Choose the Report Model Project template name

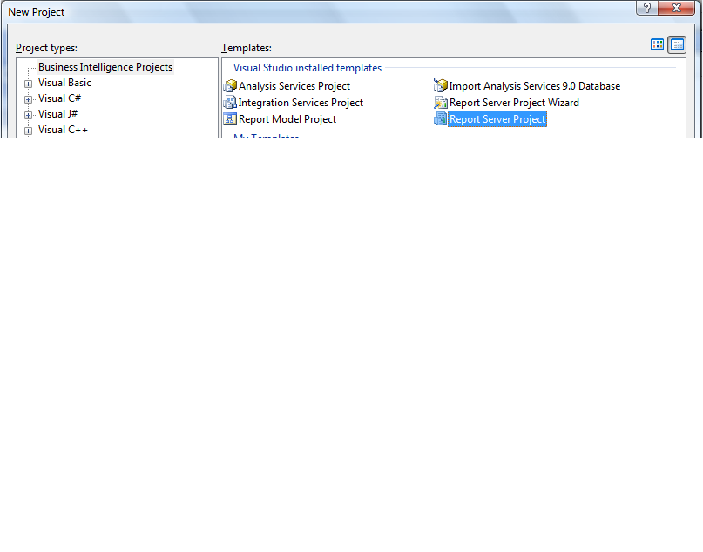click(287, 119)
